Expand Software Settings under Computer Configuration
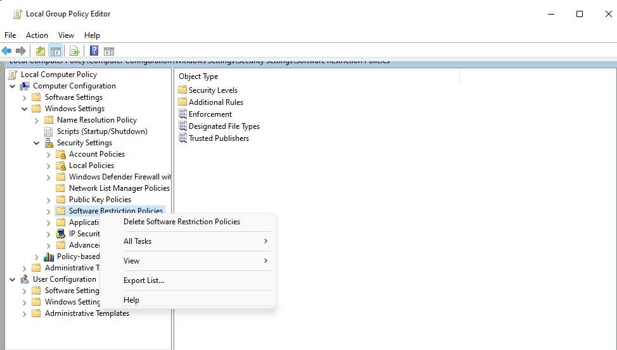The width and height of the screenshot is (617, 350). pyautogui.click(x=25, y=98)
